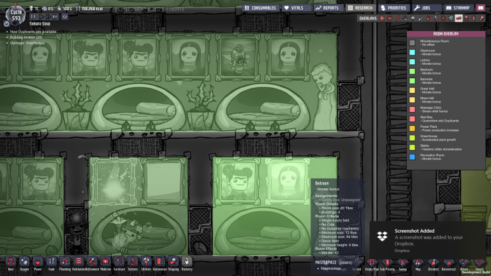491x276 pixels.
Task: Toggle the Exosuit overlay
Action: (x=466, y=18)
